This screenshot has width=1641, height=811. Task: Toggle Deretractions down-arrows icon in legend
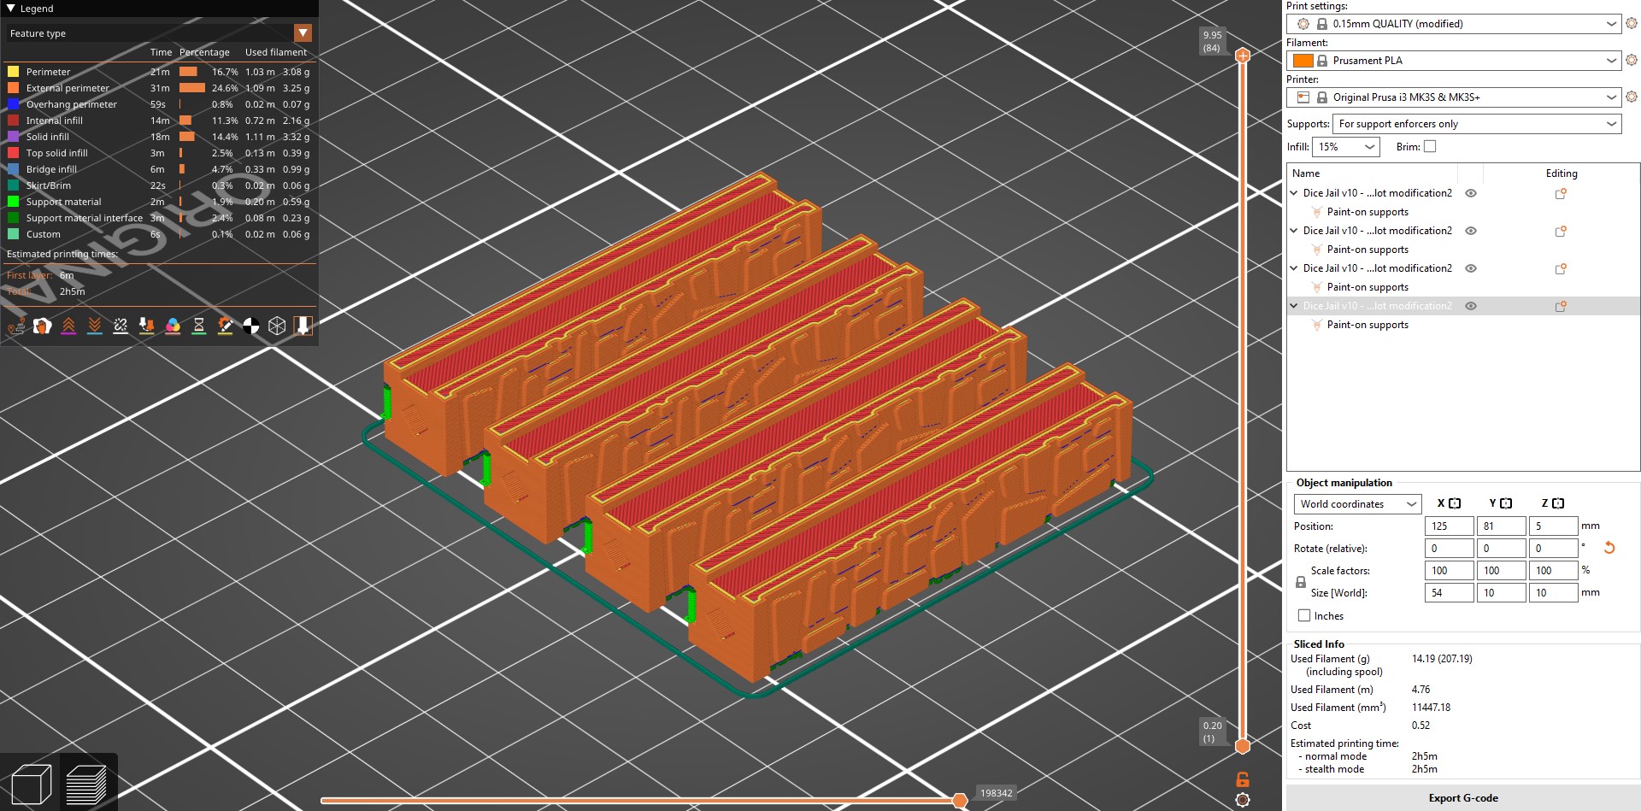click(x=95, y=326)
